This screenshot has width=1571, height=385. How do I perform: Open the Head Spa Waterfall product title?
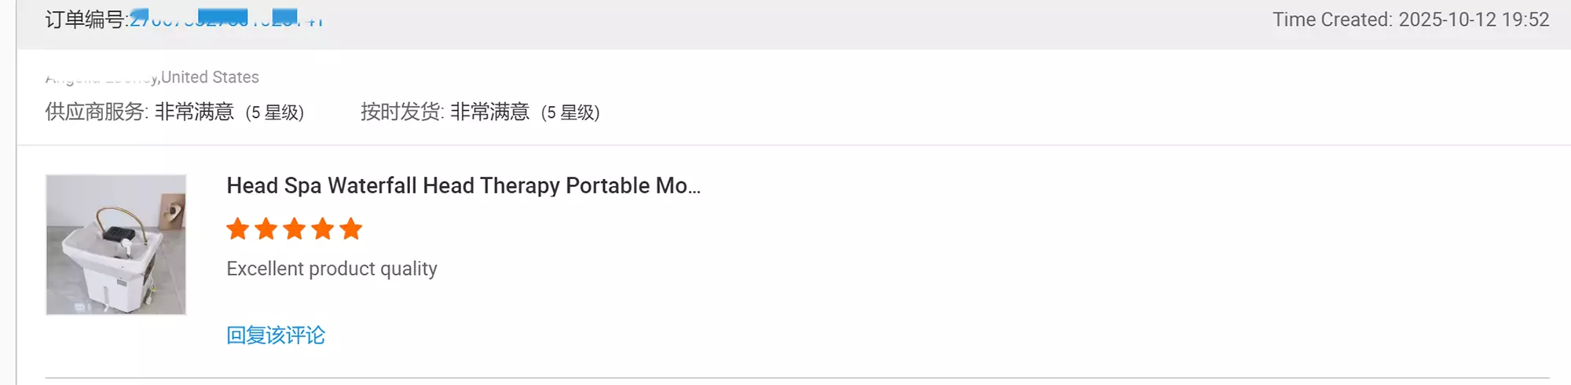point(463,185)
